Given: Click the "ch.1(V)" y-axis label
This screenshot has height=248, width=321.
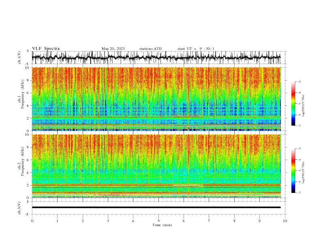Looking at the screenshot, I should (19, 58).
